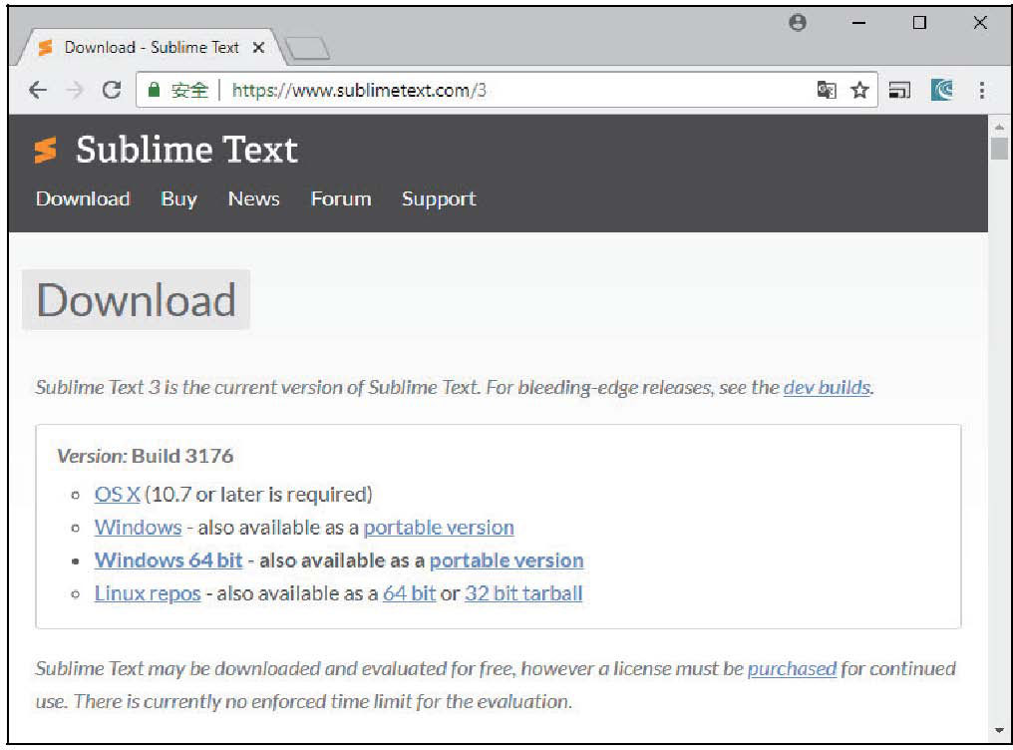1013x750 pixels.
Task: Download the Windows 32-bit installer link
Action: click(139, 528)
